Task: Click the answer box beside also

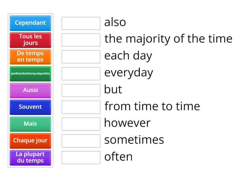Action: (x=81, y=23)
